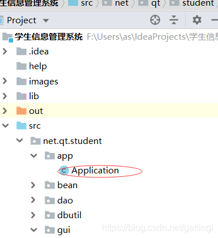This screenshot has height=238, width=218.
Task: Select the orange out folder icon
Action: (22, 111)
